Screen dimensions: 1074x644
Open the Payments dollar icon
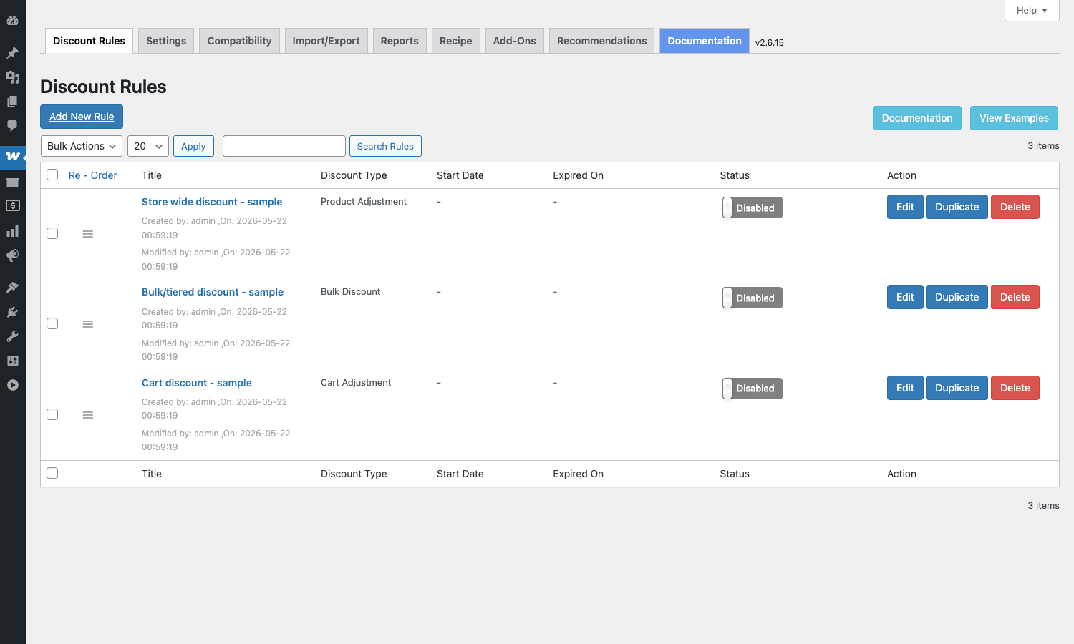point(12,206)
